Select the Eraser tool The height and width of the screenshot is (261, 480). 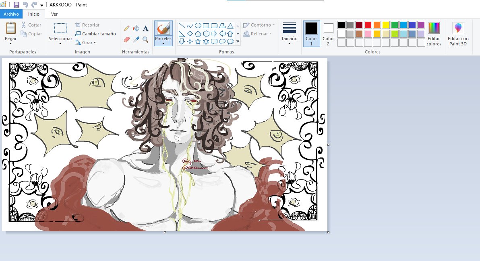coord(126,39)
